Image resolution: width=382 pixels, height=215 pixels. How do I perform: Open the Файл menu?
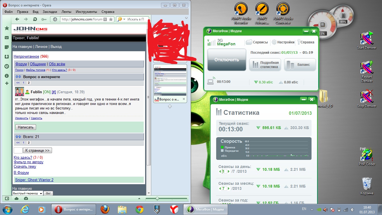[x=8, y=12]
